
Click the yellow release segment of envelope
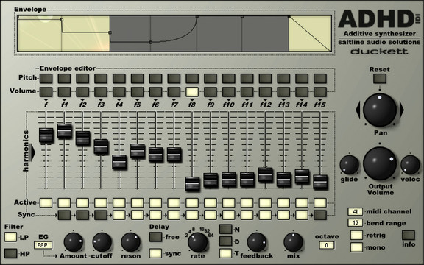pyautogui.click(x=310, y=33)
